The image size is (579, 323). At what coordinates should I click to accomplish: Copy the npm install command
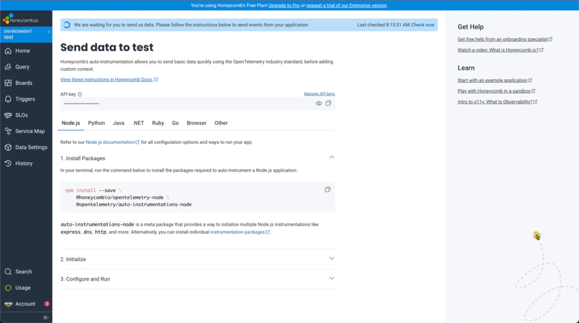327,190
